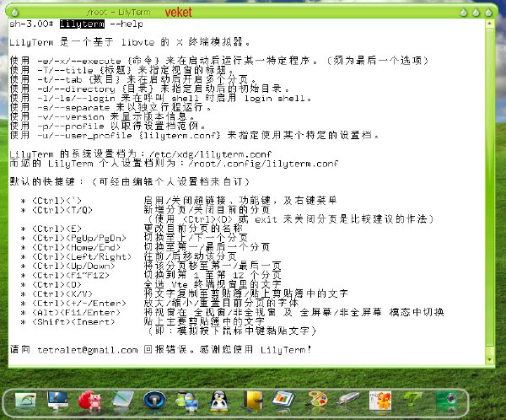Screen dimensions: 506x420
Task: Close LilyTerm with the rightmost title bar droplet
Action: coord(488,13)
